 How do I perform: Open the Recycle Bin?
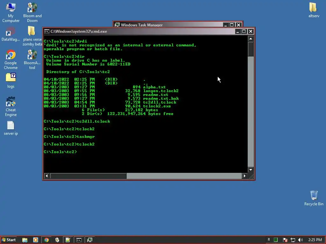tap(314, 198)
